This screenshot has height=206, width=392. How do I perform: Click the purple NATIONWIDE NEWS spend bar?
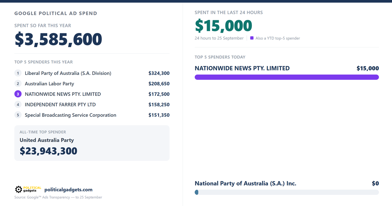pyautogui.click(x=287, y=77)
